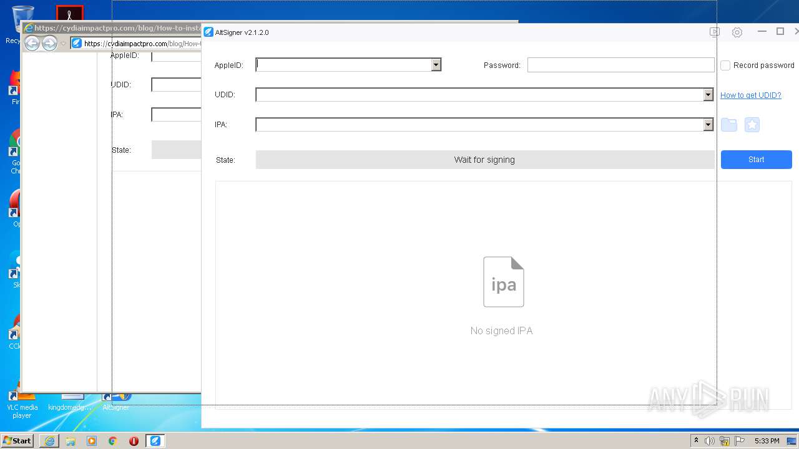The height and width of the screenshot is (449, 799).
Task: Open the Start menu
Action: coord(17,441)
